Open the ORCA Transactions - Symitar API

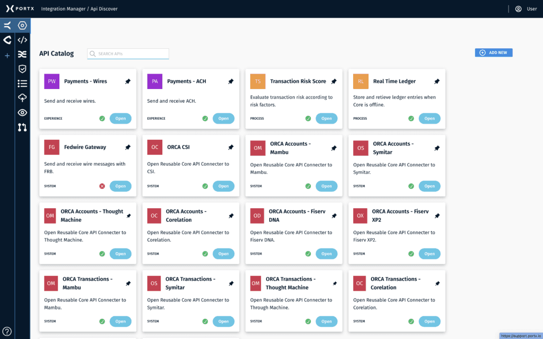click(x=223, y=322)
